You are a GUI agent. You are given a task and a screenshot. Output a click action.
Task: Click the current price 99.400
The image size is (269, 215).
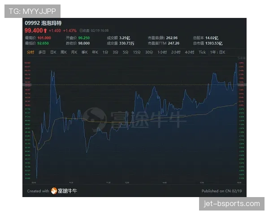point(34,30)
